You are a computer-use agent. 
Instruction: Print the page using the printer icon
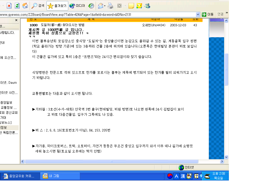point(110,5)
